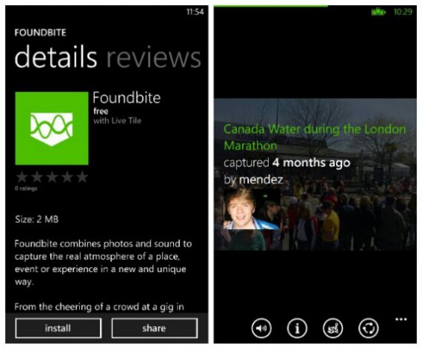Switch to the reviews tab

click(x=154, y=57)
